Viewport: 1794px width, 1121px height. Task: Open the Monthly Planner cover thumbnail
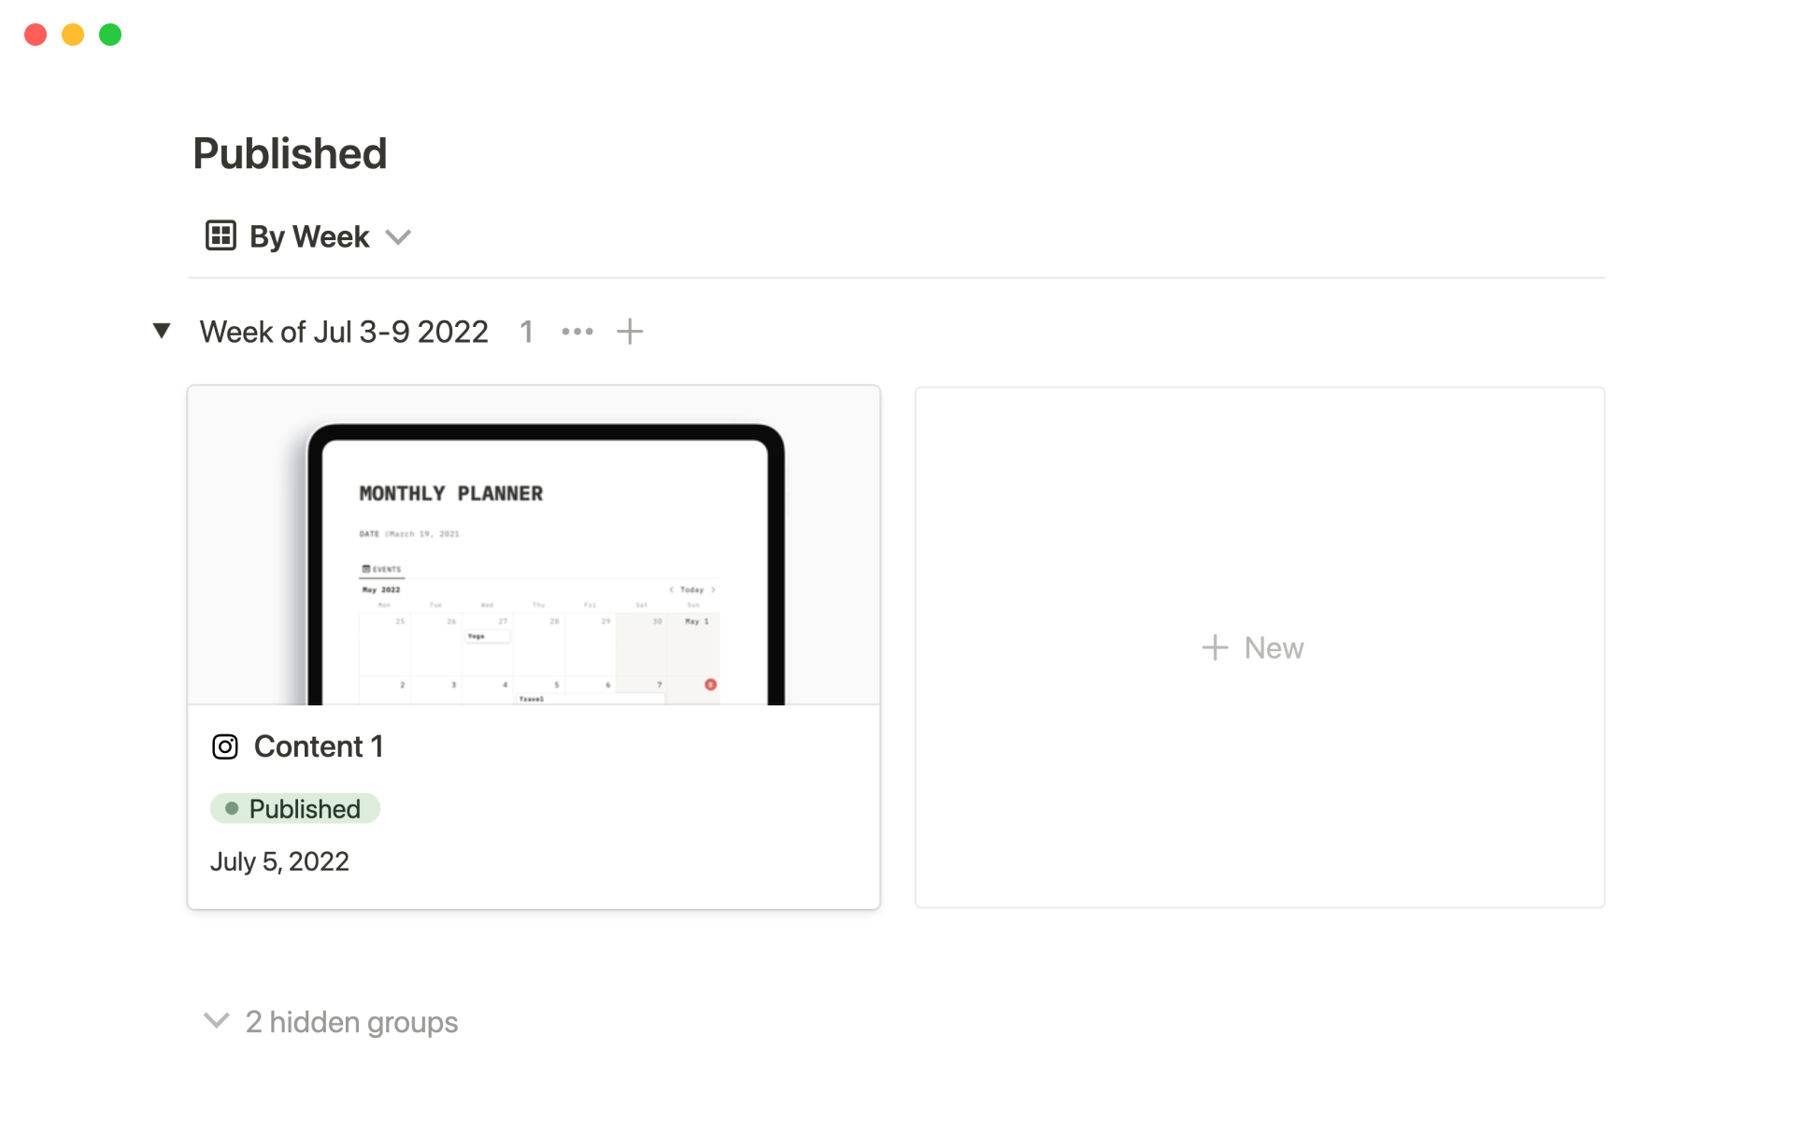(534, 546)
